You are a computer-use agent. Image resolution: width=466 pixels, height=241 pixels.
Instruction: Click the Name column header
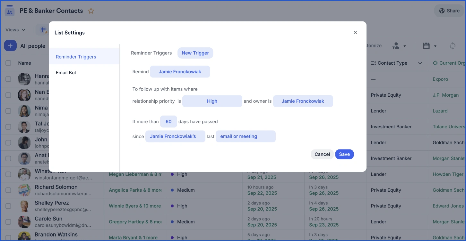[x=25, y=63]
